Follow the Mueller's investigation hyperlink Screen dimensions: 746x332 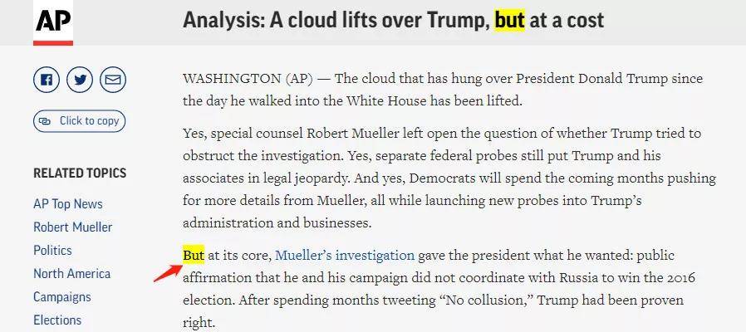(344, 255)
